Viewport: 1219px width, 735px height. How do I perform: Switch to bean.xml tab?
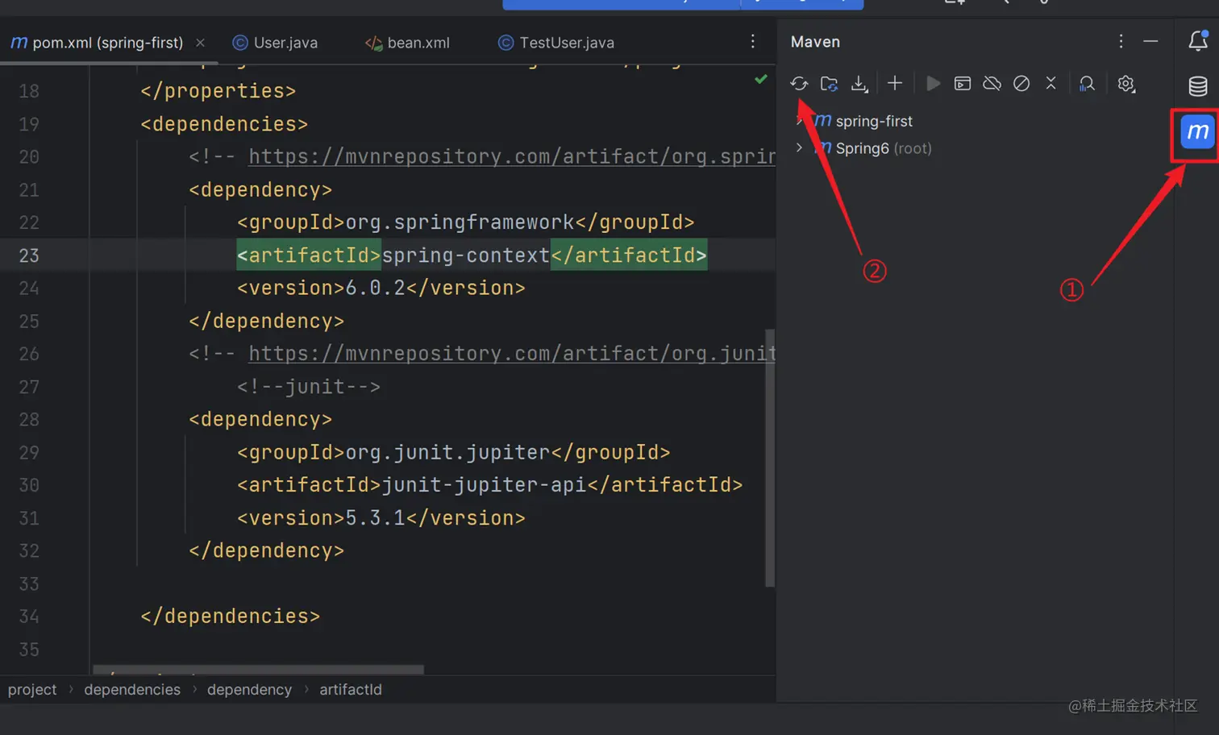[x=407, y=43]
